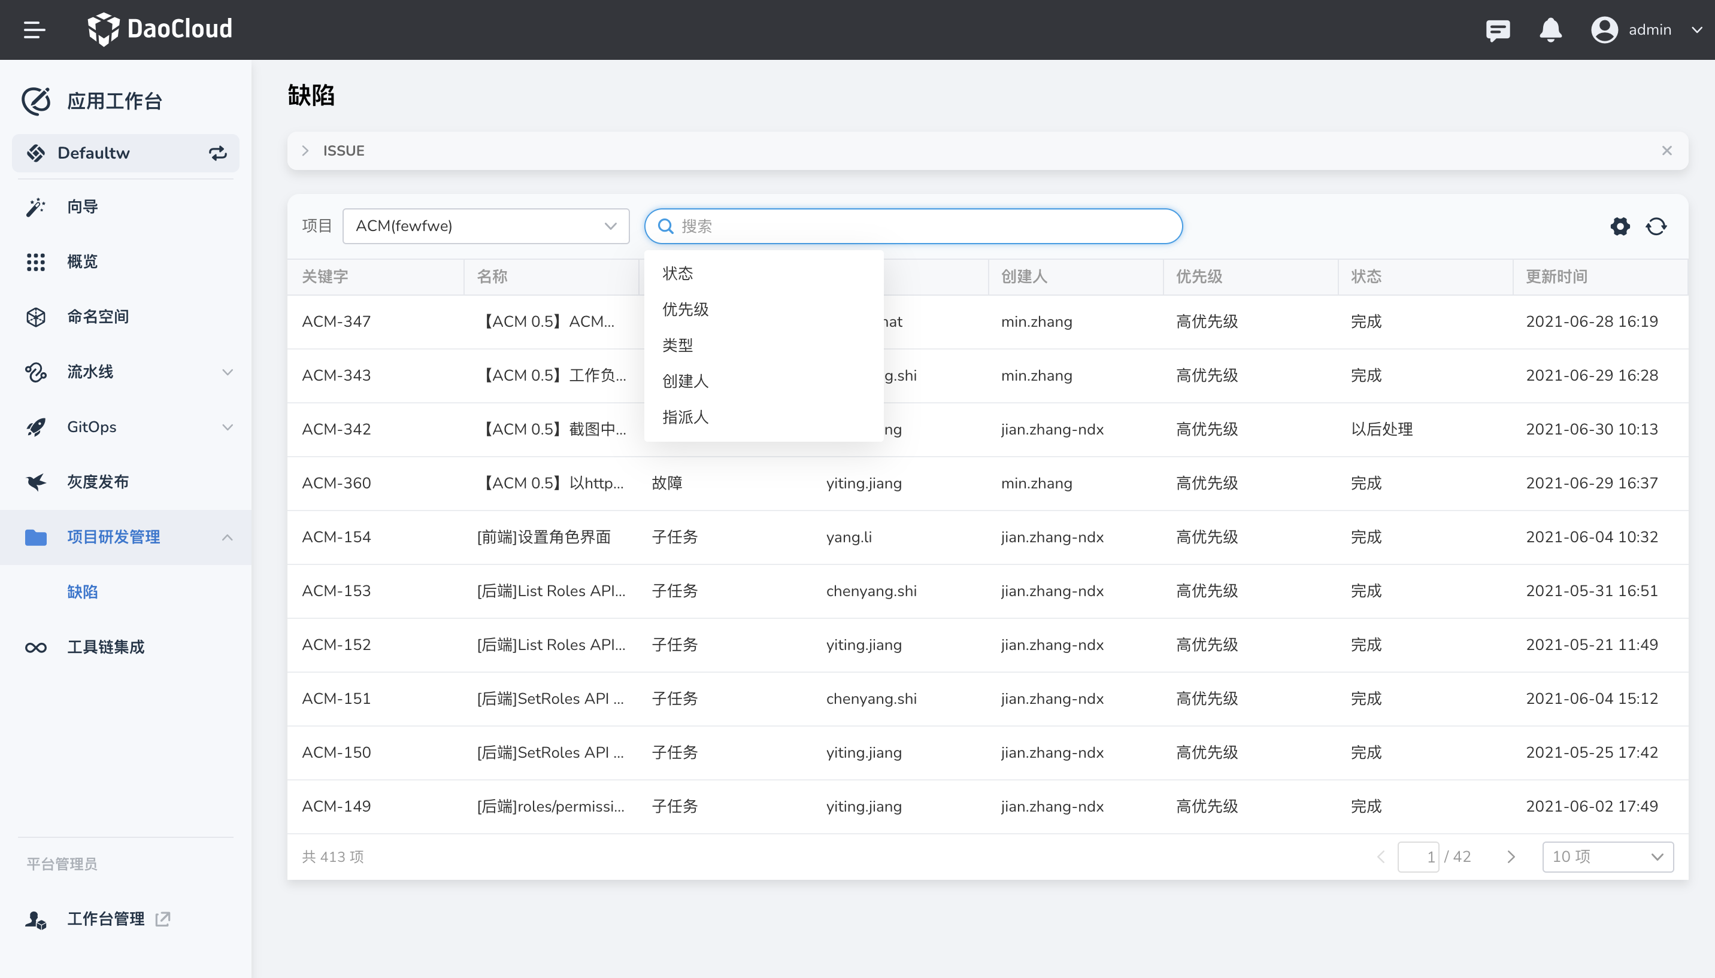Open the admin account dropdown arrow
The width and height of the screenshot is (1715, 978).
tap(1697, 29)
